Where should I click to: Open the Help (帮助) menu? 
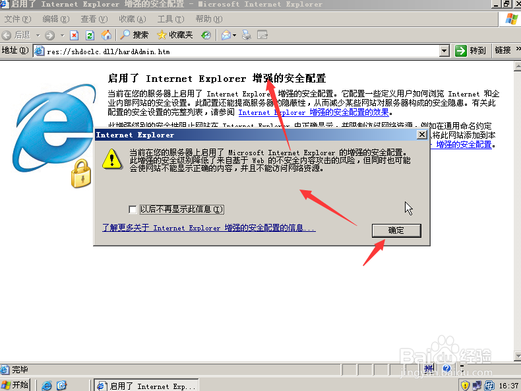tap(208, 19)
